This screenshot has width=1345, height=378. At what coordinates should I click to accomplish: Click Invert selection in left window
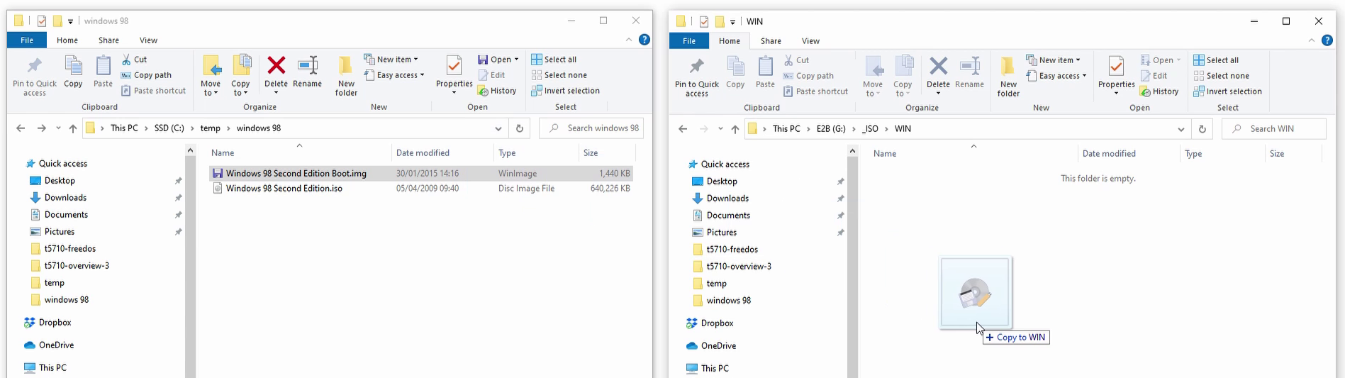point(565,91)
